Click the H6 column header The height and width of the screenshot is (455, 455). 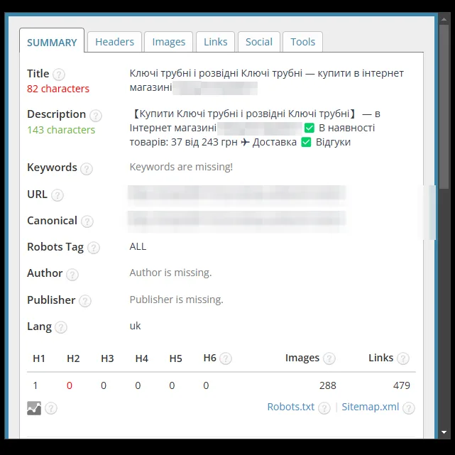[x=210, y=358]
